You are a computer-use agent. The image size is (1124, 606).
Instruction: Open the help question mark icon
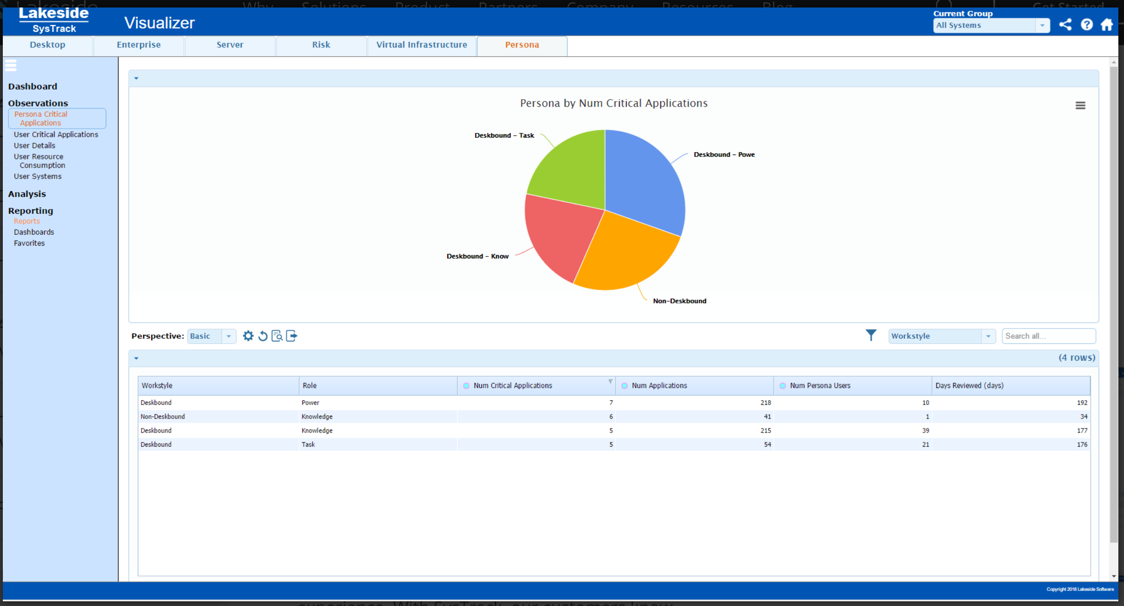[x=1086, y=24]
